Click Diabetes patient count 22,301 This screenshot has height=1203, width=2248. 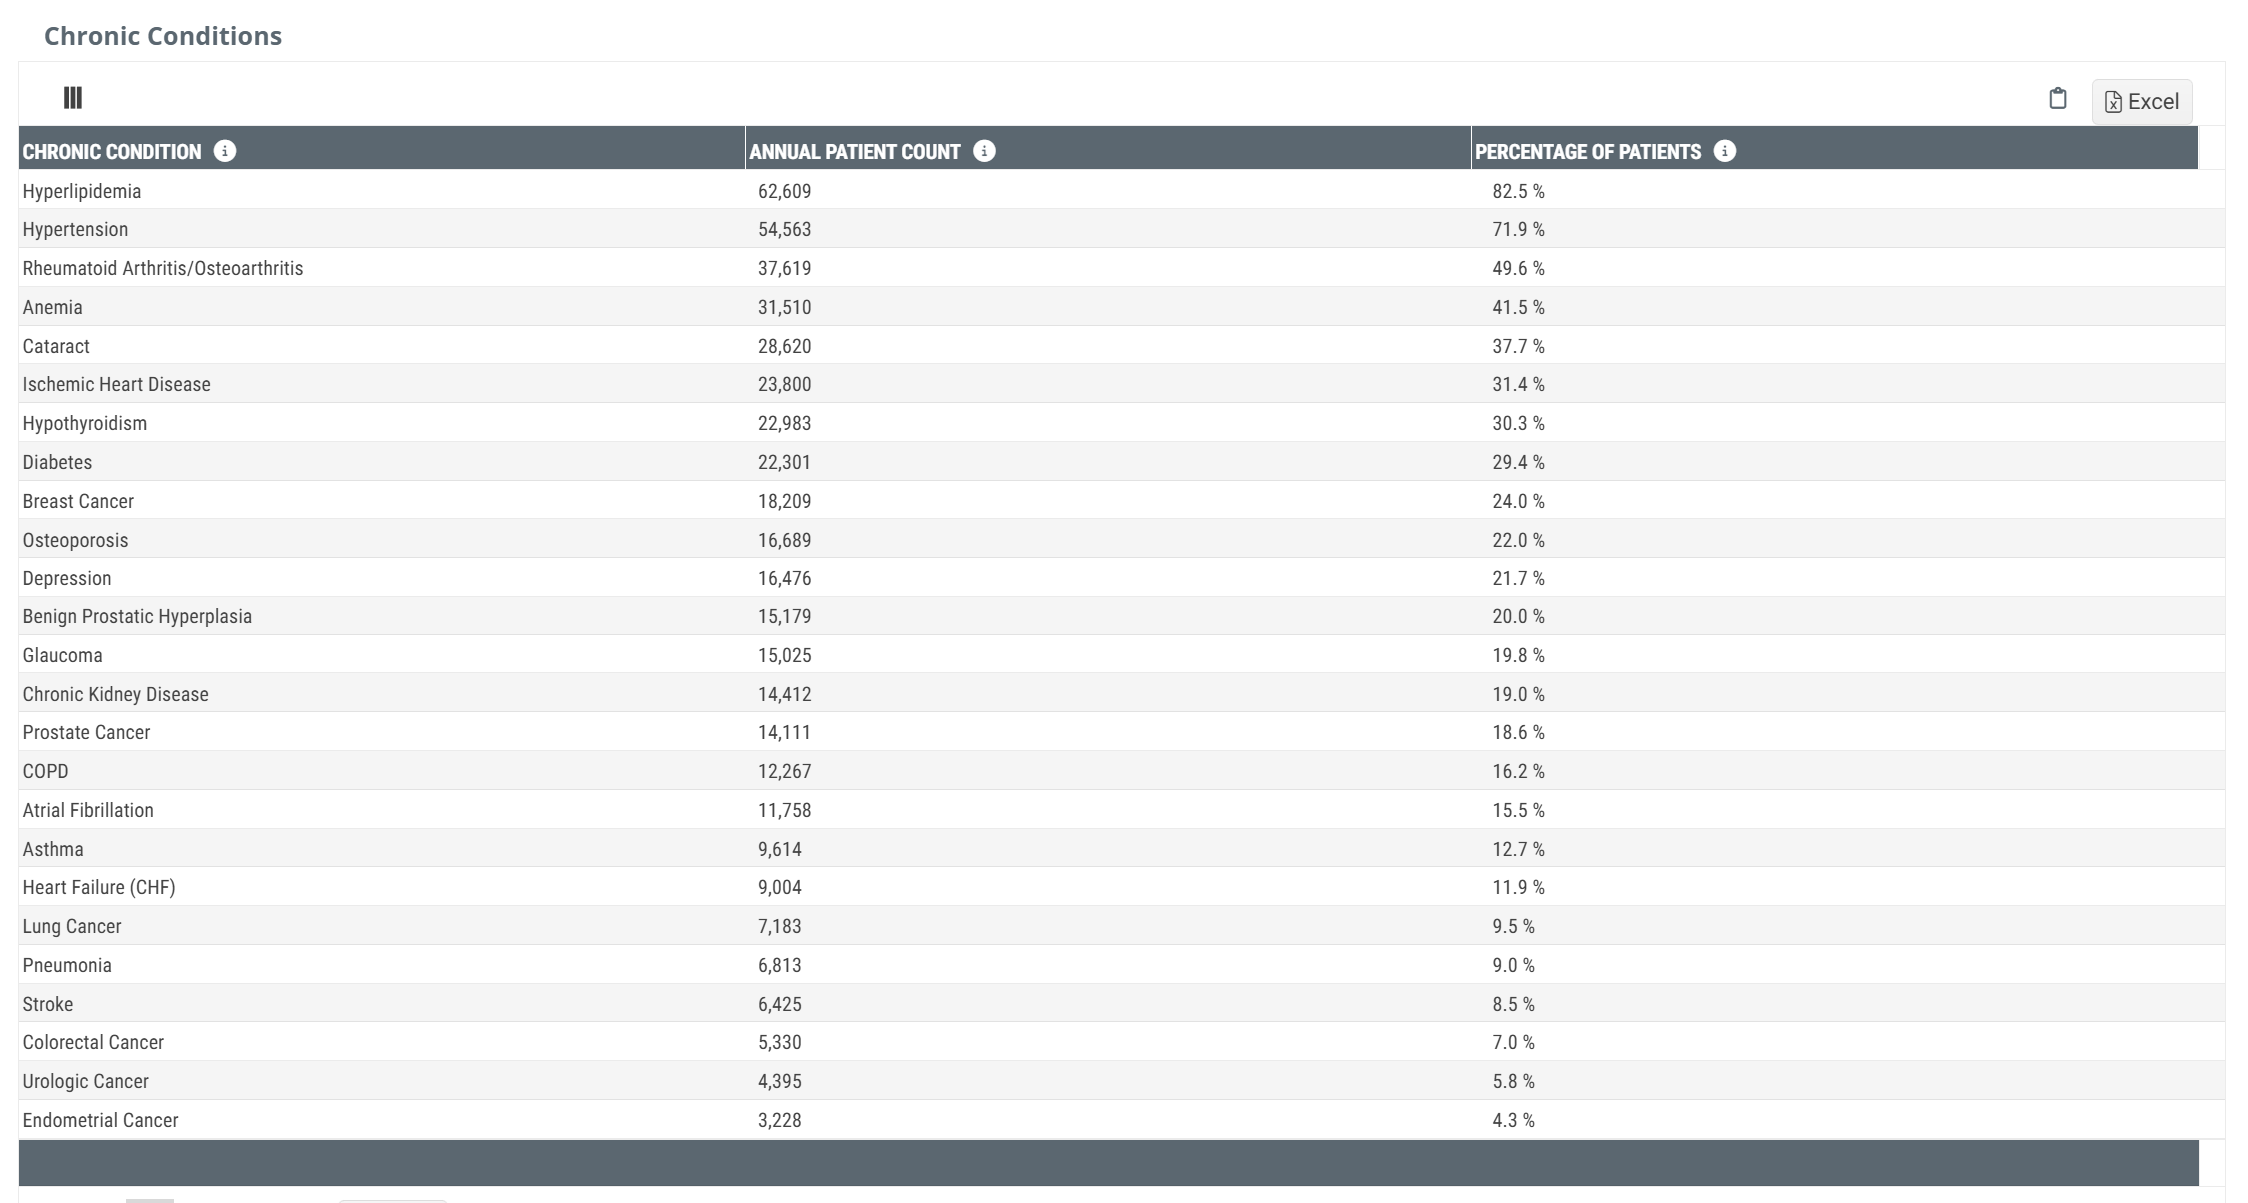[x=784, y=462]
